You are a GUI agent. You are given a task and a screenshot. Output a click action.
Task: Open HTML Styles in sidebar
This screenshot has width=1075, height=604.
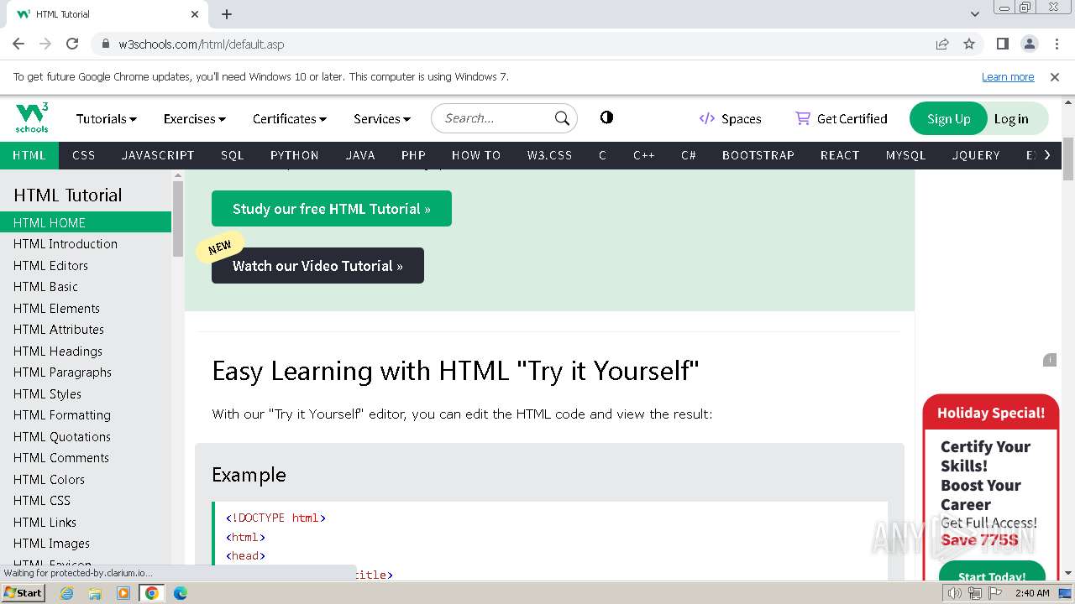tap(86, 393)
